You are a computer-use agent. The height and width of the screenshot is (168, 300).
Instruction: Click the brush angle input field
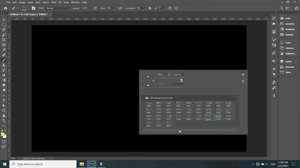[x=161, y=8]
